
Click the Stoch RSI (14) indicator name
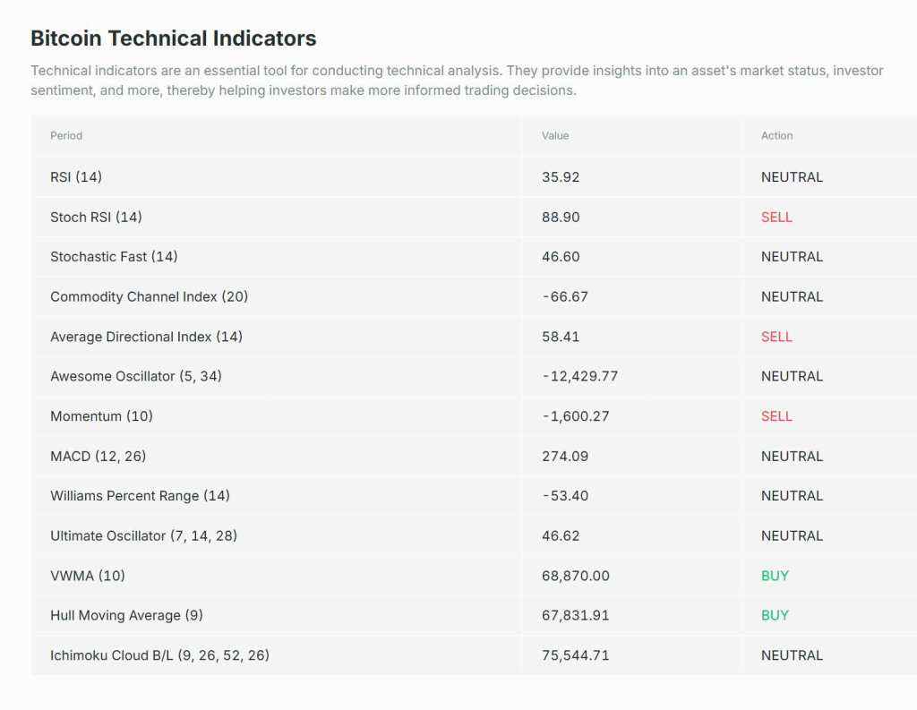(96, 217)
